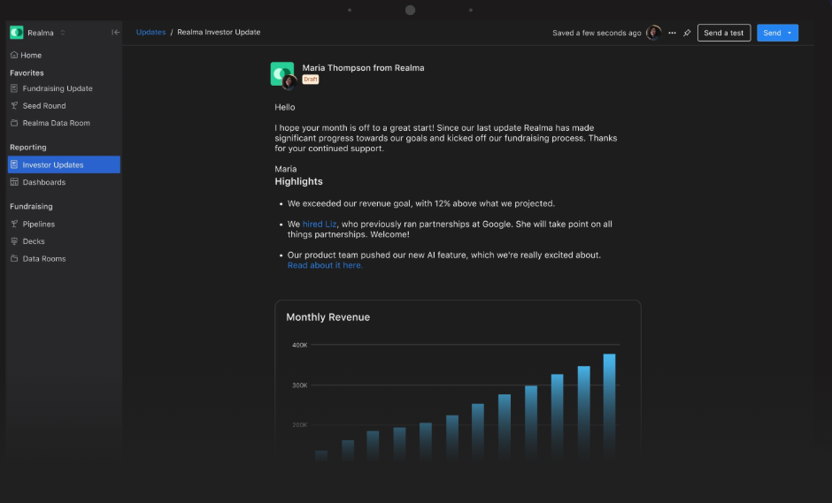832x503 pixels.
Task: Click the Realma Data Room folder icon
Action: (14, 123)
